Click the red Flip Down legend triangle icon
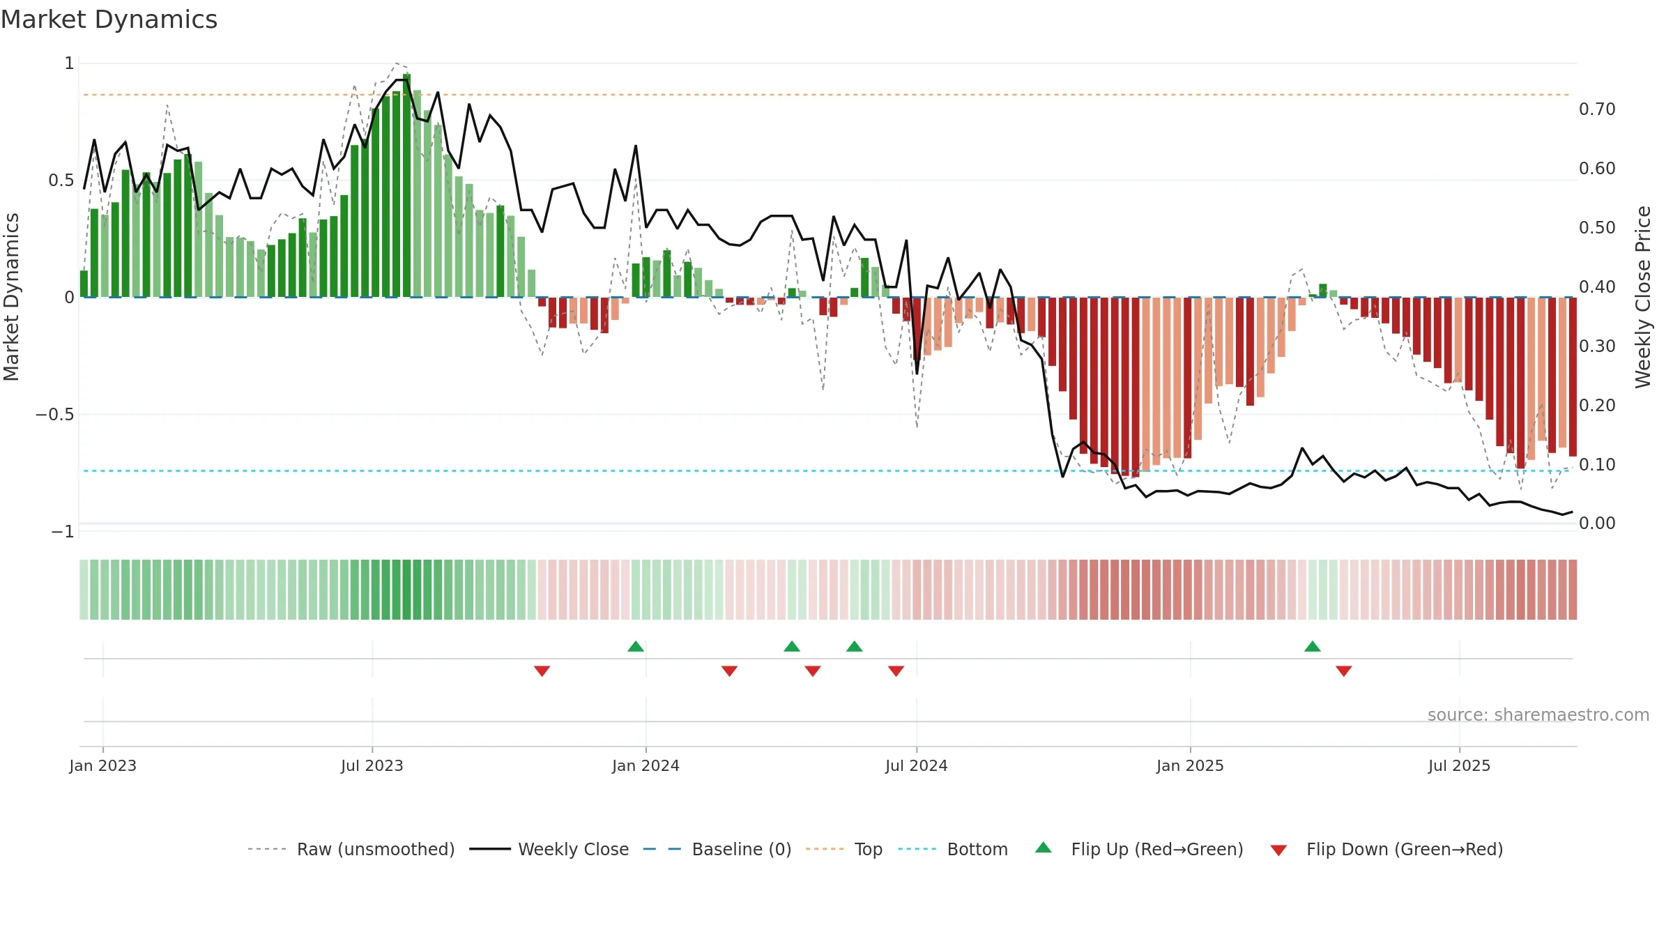Viewport: 1673px width, 941px height. (x=1278, y=850)
